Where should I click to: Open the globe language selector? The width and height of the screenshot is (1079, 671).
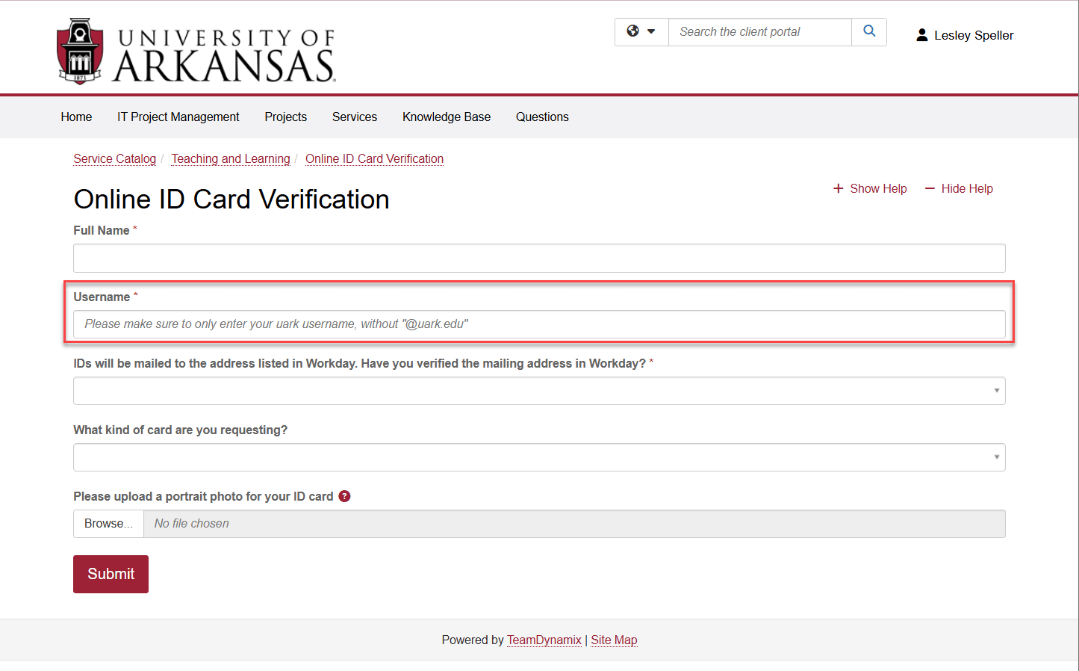(x=641, y=31)
